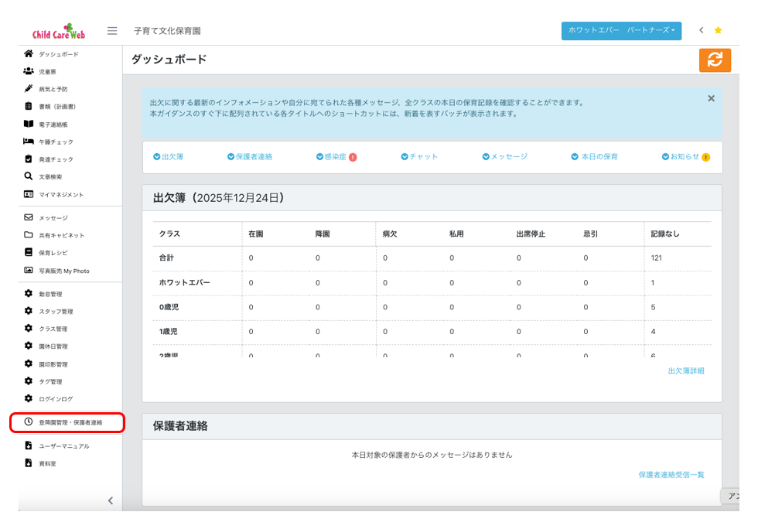
Task: Open the ホワットエバー パートナーズ dropdown
Action: [x=621, y=31]
